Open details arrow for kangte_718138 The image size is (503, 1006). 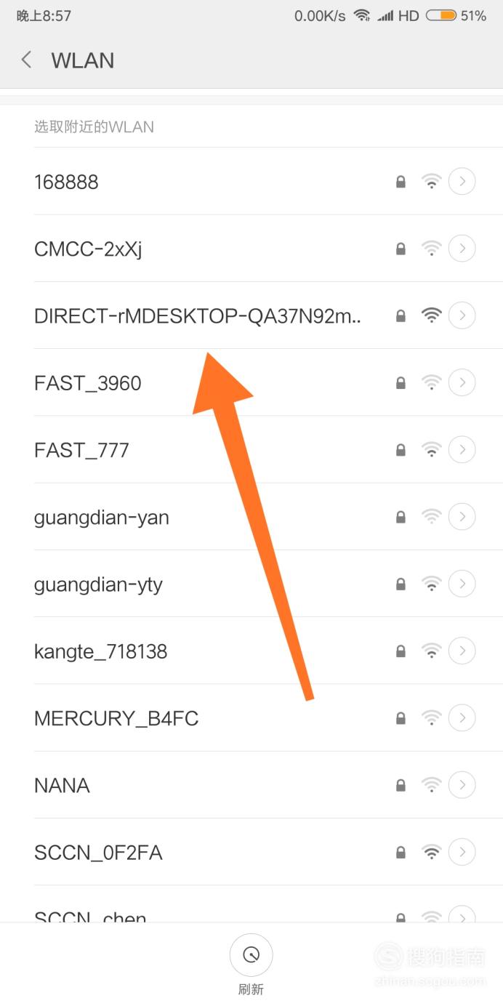462,651
